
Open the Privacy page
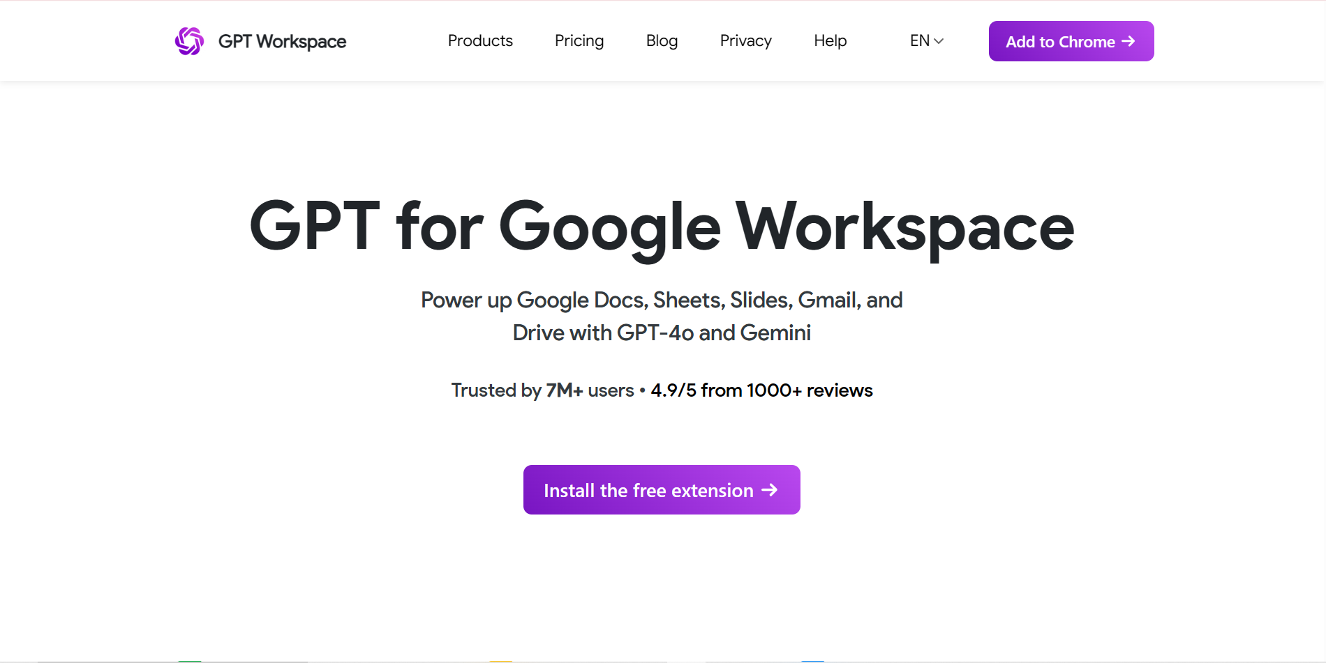pyautogui.click(x=745, y=41)
